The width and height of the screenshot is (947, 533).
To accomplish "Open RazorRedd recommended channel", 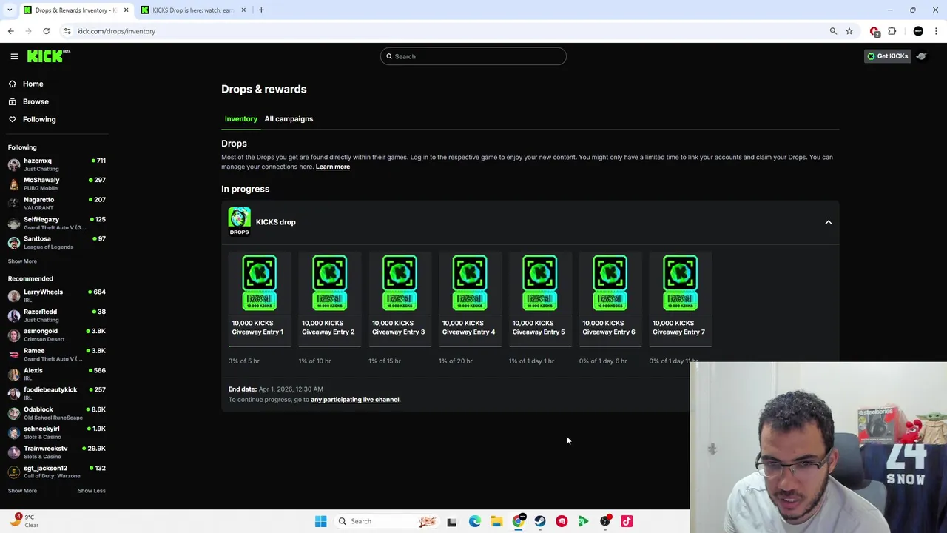I will point(56,315).
